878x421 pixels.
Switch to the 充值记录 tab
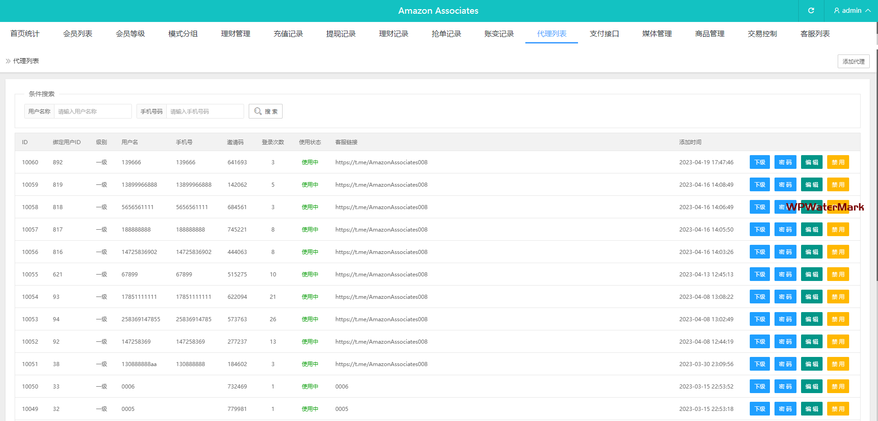[288, 34]
